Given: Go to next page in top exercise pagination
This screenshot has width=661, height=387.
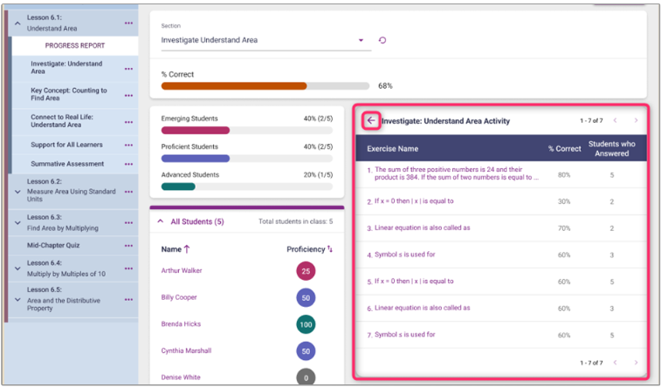Looking at the screenshot, I should (x=636, y=120).
